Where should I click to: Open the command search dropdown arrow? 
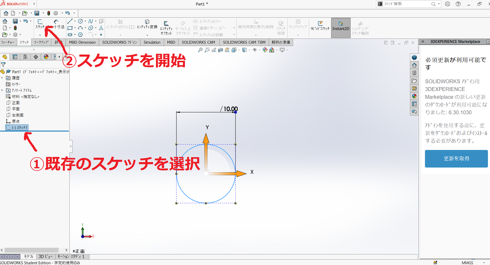(439, 4)
